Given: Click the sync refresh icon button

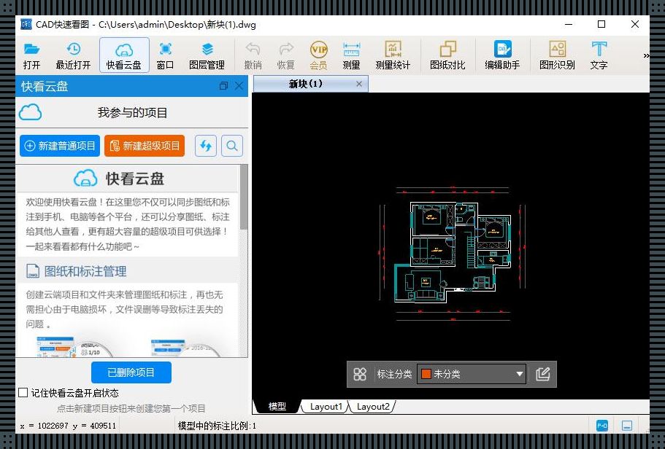Looking at the screenshot, I should [x=206, y=146].
